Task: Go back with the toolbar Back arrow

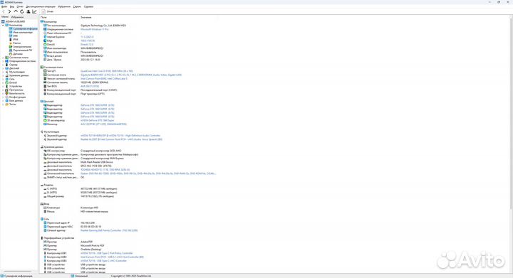Action: (4, 11)
